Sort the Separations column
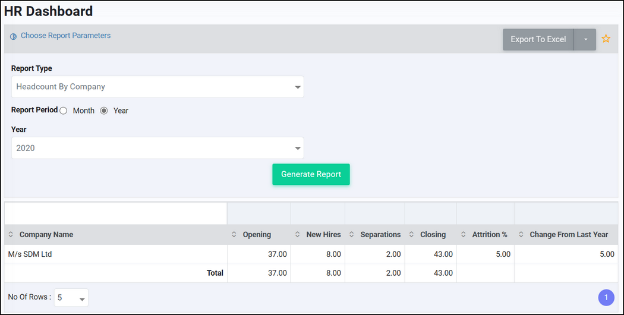Screen dimensions: 624x315 click(x=351, y=235)
